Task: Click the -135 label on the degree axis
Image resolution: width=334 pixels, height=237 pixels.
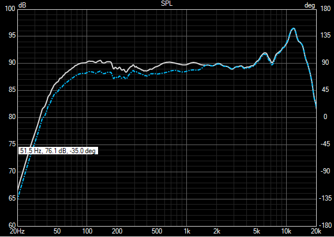Action: coord(325,198)
